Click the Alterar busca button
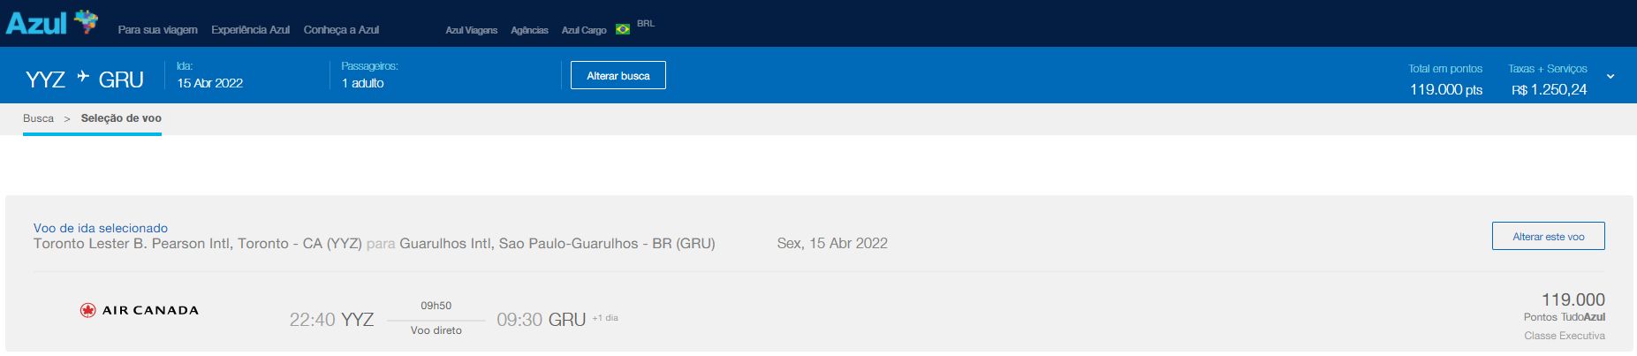Viewport: 1637px width, 356px height. pyautogui.click(x=618, y=75)
